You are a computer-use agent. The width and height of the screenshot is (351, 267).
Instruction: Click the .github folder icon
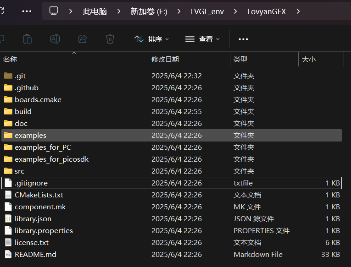8,87
